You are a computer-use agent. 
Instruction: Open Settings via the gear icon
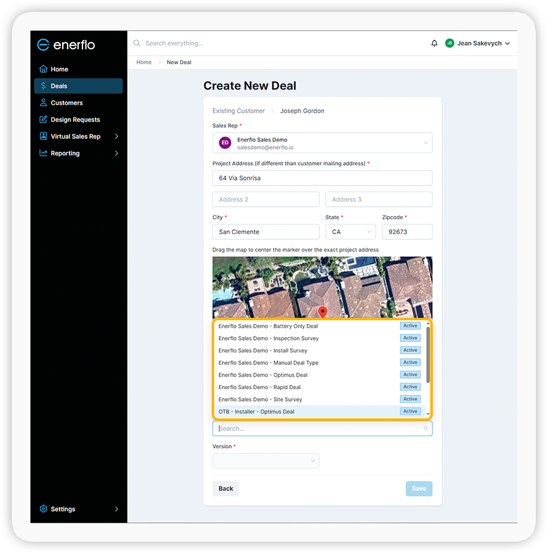pyautogui.click(x=43, y=509)
